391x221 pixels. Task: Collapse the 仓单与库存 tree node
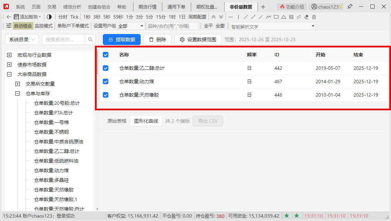(x=18, y=93)
